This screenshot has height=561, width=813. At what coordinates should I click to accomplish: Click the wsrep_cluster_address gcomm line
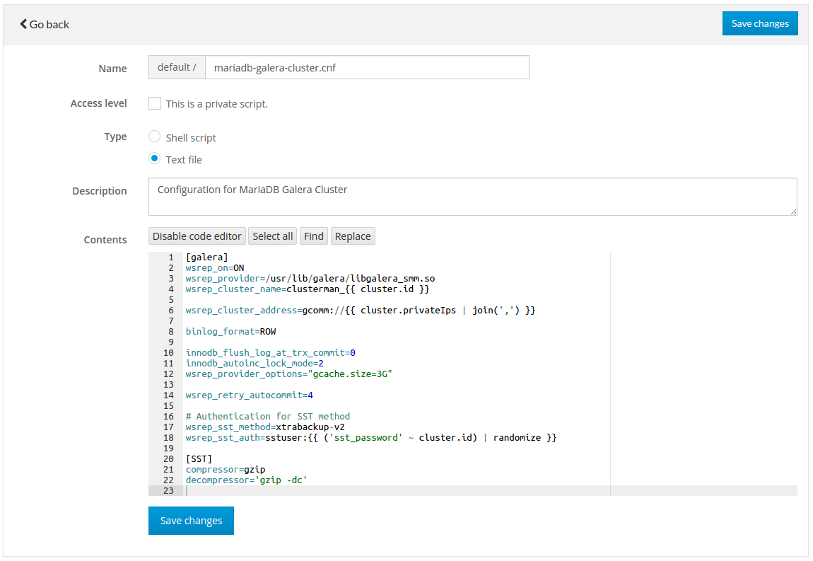click(x=361, y=311)
